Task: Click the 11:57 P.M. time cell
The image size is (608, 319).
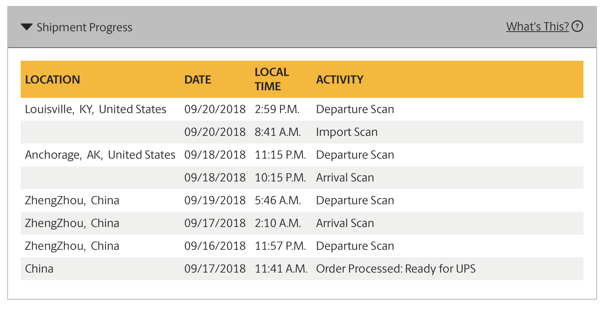Action: click(281, 246)
